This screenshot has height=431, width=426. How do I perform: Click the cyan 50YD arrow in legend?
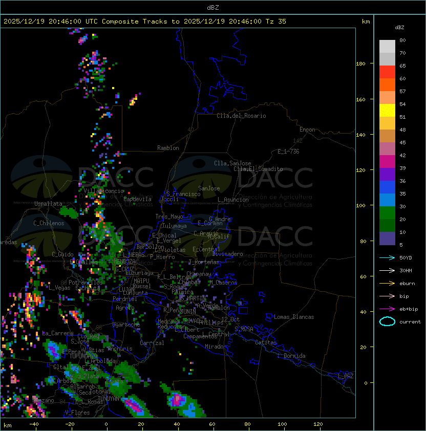pyautogui.click(x=387, y=258)
